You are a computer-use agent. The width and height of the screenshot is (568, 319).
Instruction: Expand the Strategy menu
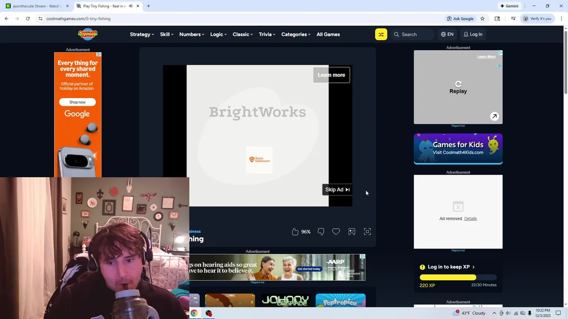[x=142, y=34]
